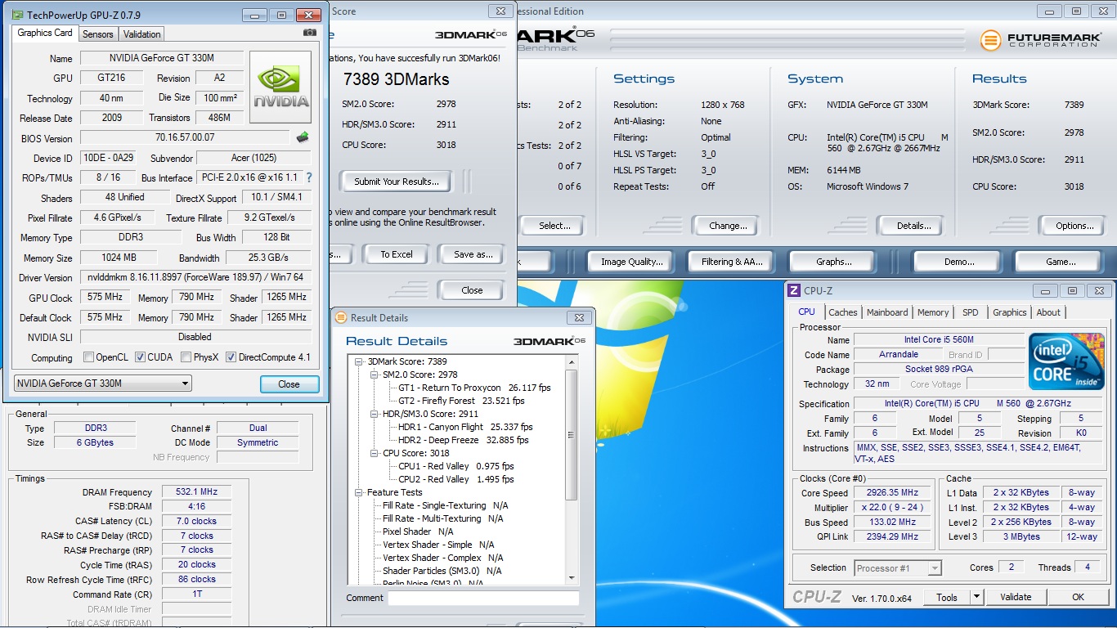The height and width of the screenshot is (628, 1117).
Task: Open the SPD tab in CPU-Z
Action: point(971,312)
